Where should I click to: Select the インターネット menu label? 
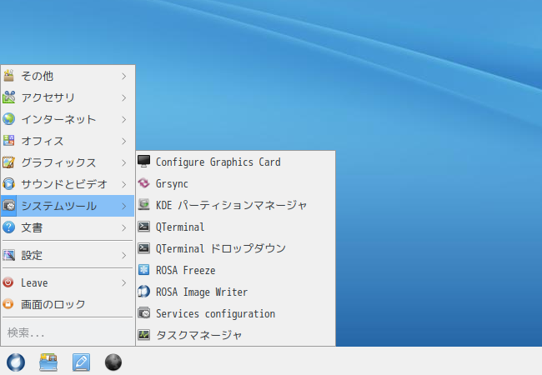pyautogui.click(x=58, y=119)
